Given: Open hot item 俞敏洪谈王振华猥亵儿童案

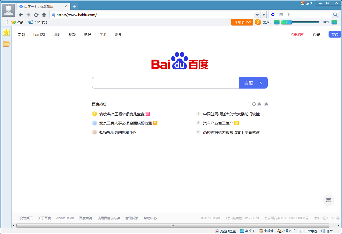Looking at the screenshot, I should click(x=122, y=114).
